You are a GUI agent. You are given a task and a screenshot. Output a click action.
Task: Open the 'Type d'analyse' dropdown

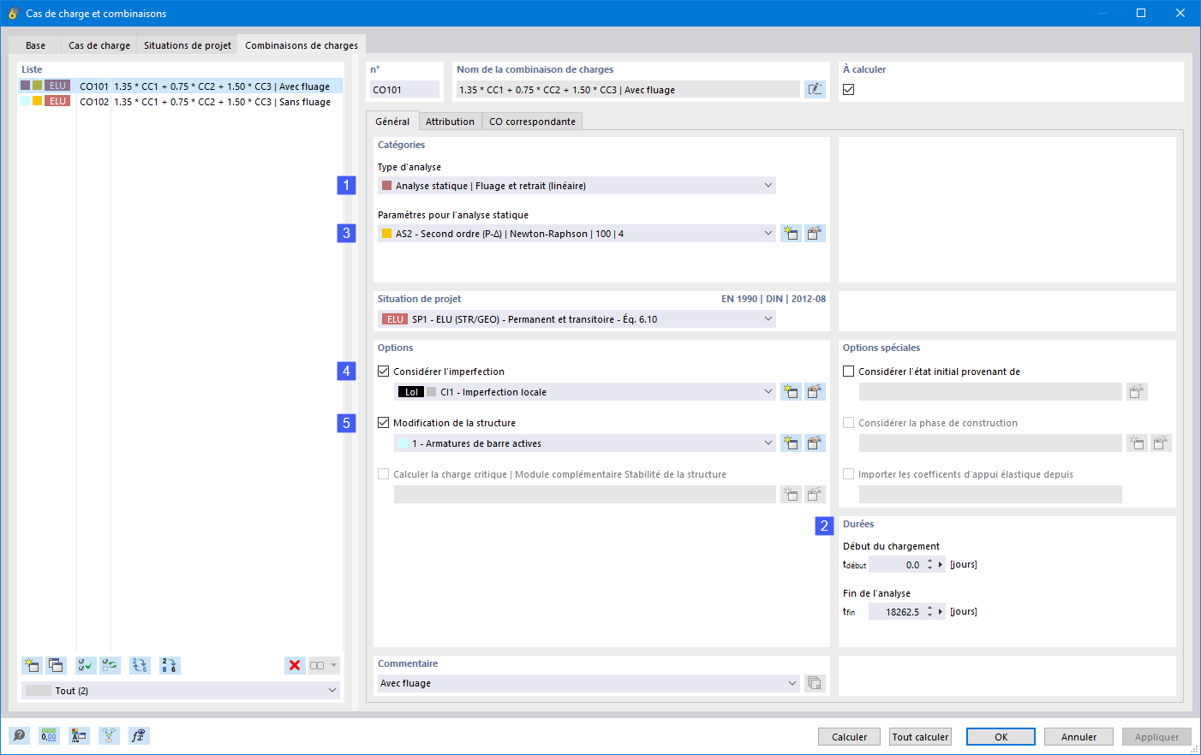click(577, 186)
